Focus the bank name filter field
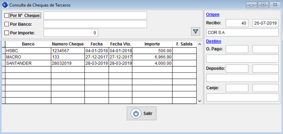 pos(95,24)
